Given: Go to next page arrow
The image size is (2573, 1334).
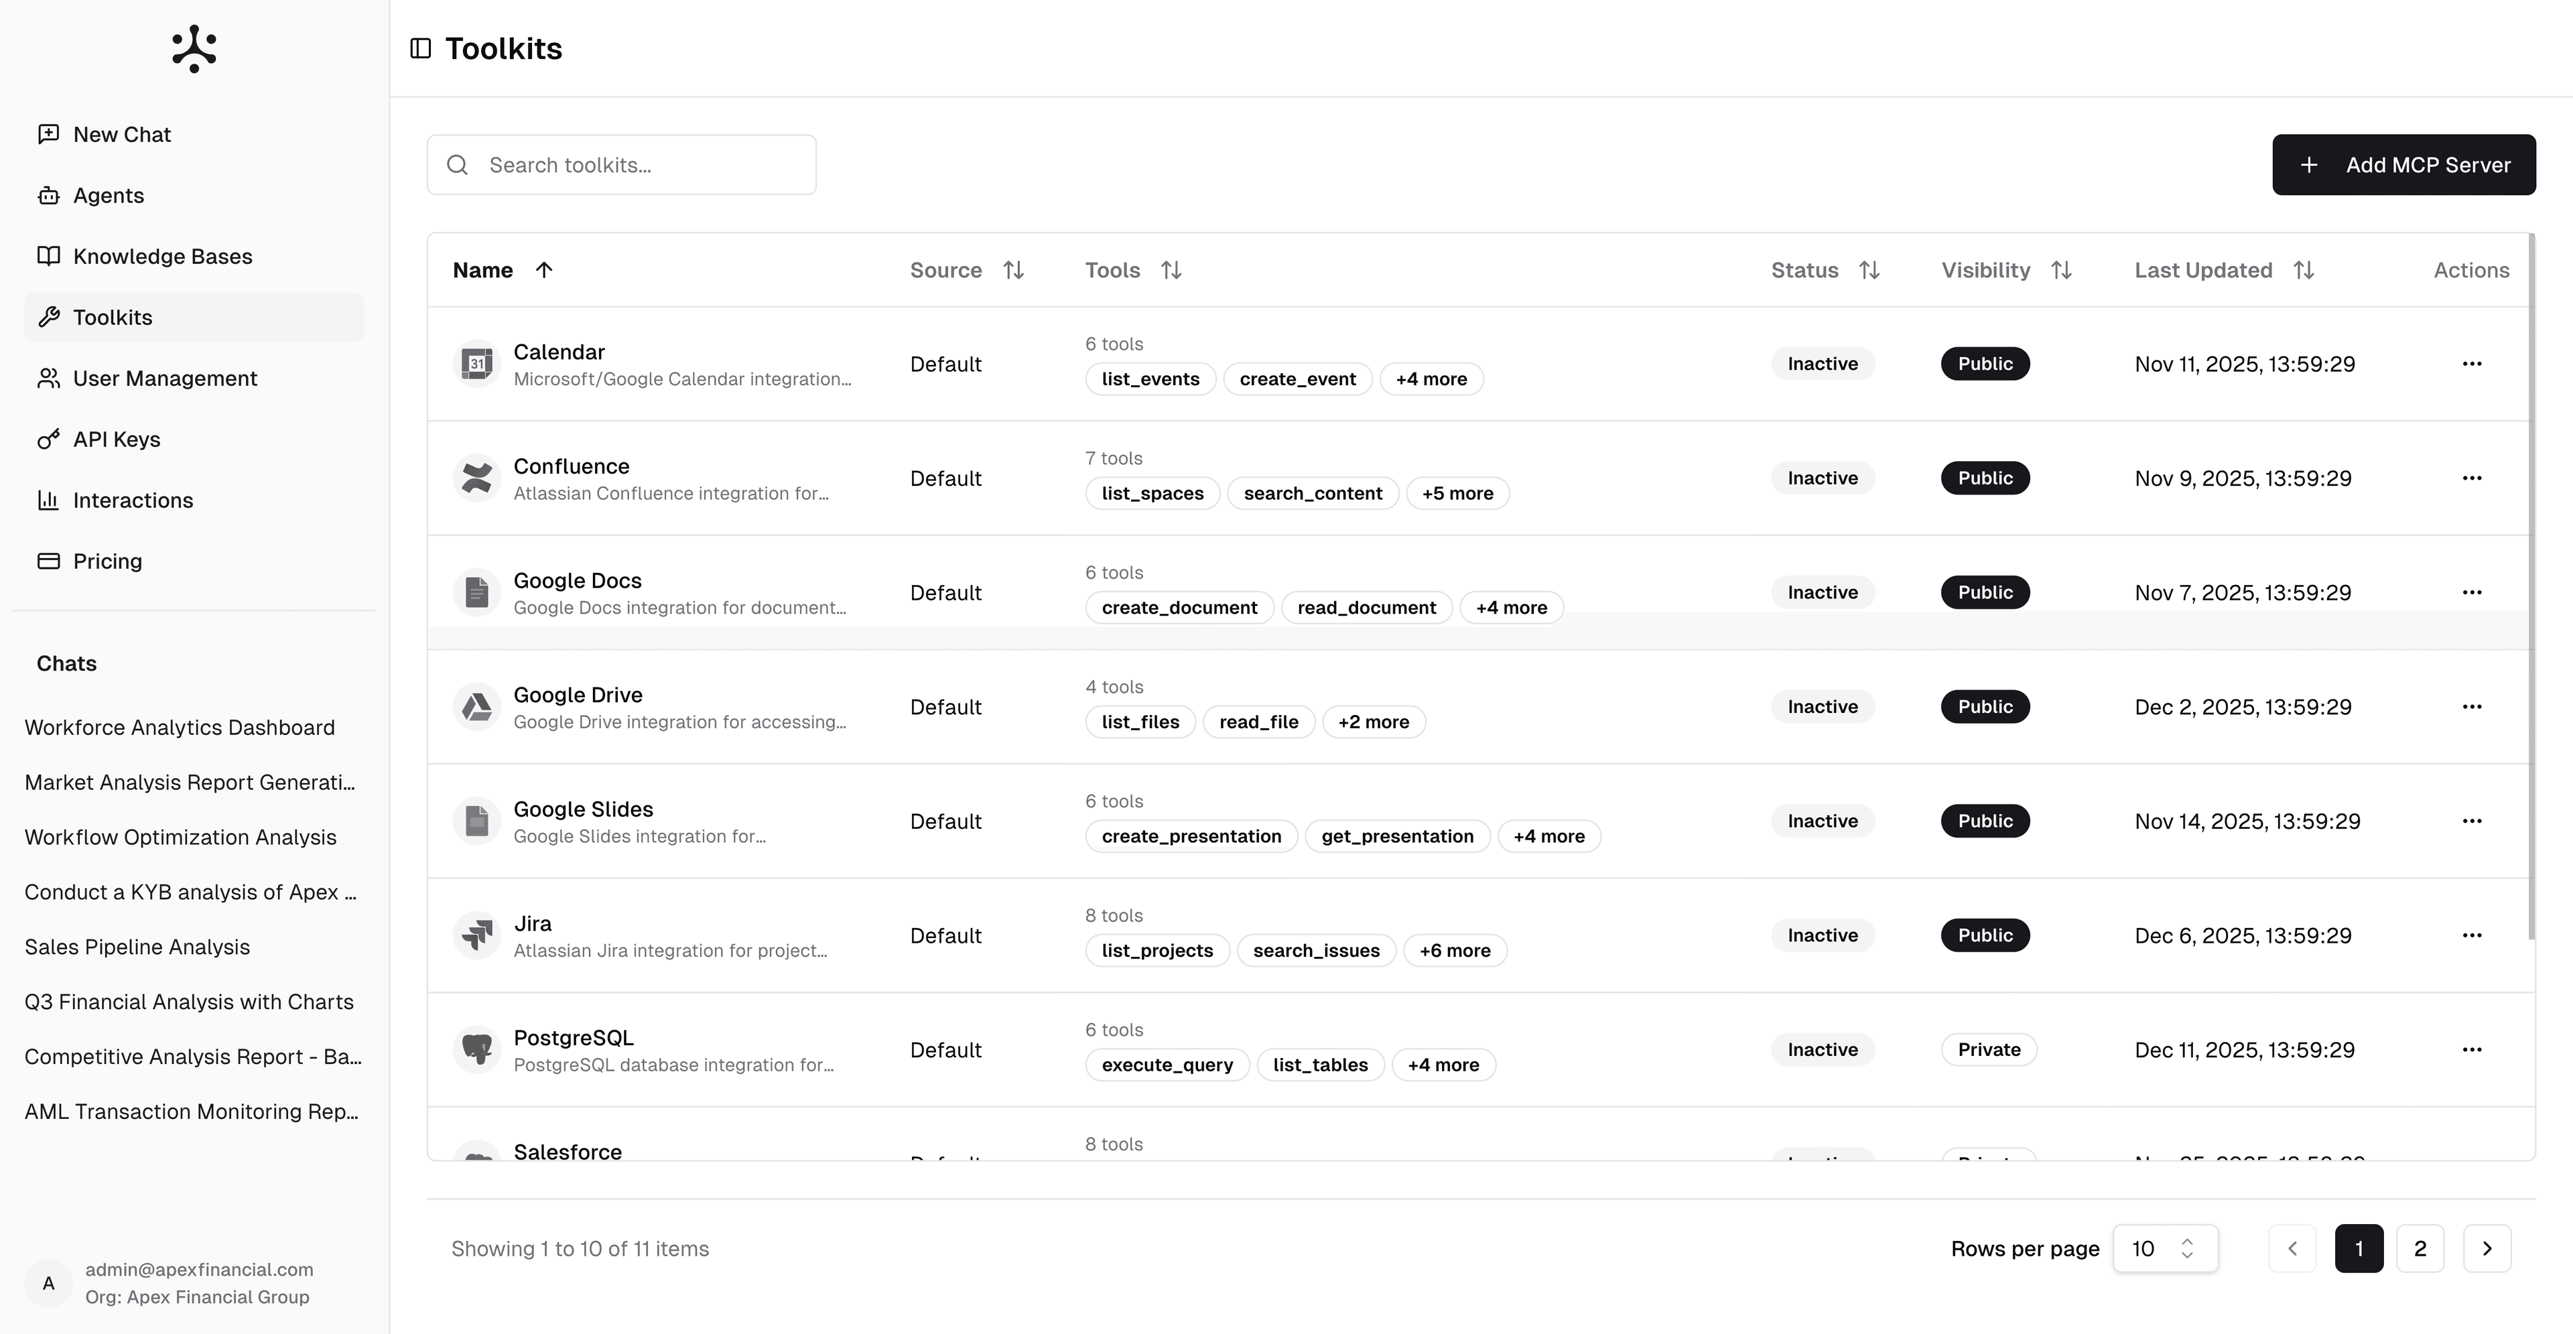Looking at the screenshot, I should point(2487,1248).
